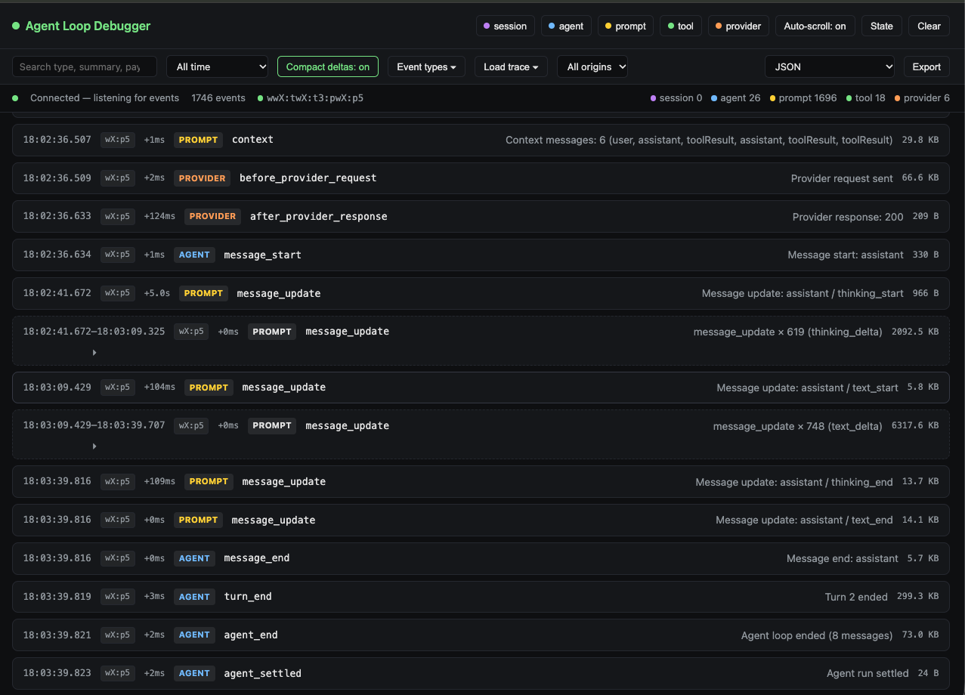Open the agent_end event row
The width and height of the screenshot is (965, 695).
tap(481, 635)
